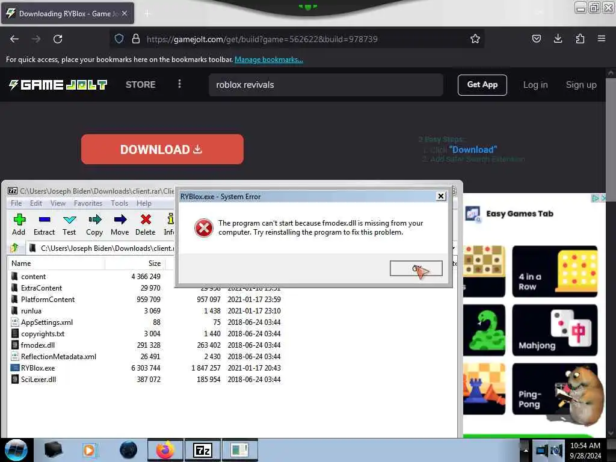Click the STORE link on Game Jolt
The image size is (616, 462).
point(141,84)
